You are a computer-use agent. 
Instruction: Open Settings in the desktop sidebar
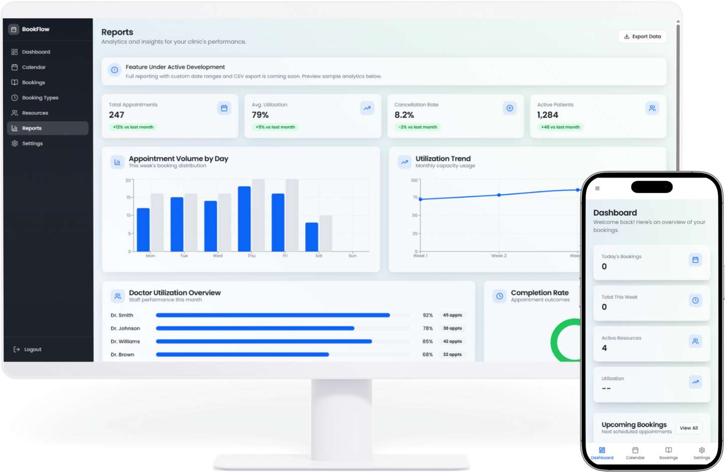click(x=32, y=143)
